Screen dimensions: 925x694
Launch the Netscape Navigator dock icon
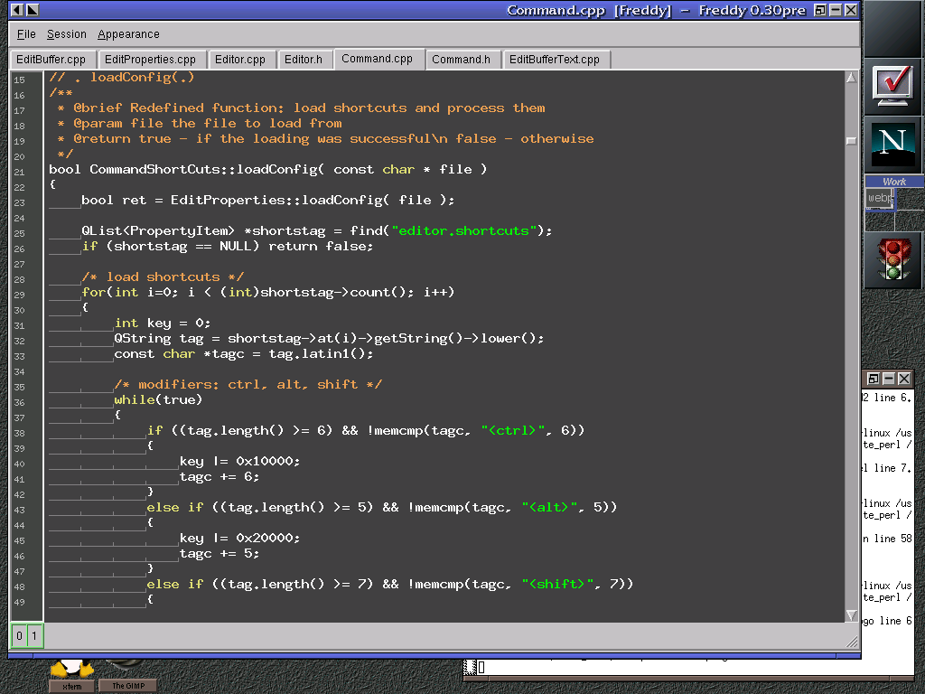click(x=893, y=143)
